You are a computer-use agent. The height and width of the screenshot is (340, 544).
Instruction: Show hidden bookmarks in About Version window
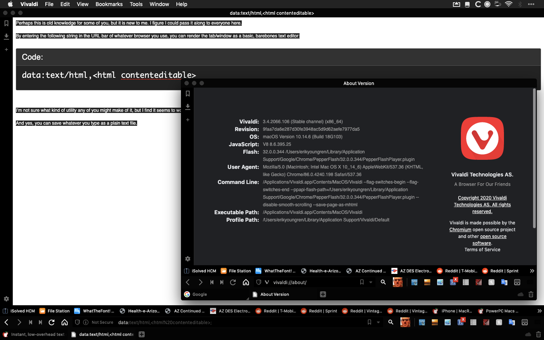pos(532,271)
